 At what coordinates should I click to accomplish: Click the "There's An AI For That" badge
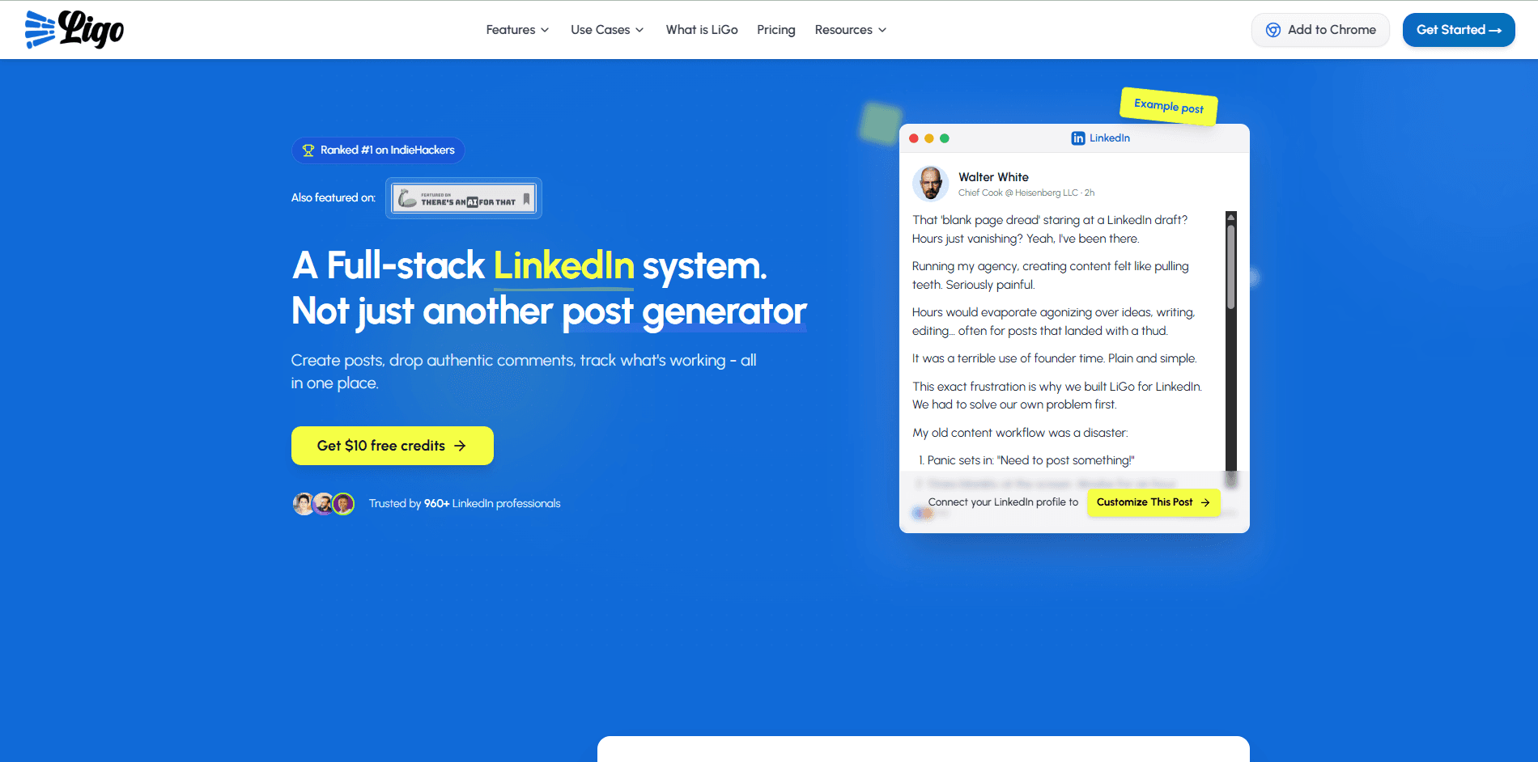463,197
